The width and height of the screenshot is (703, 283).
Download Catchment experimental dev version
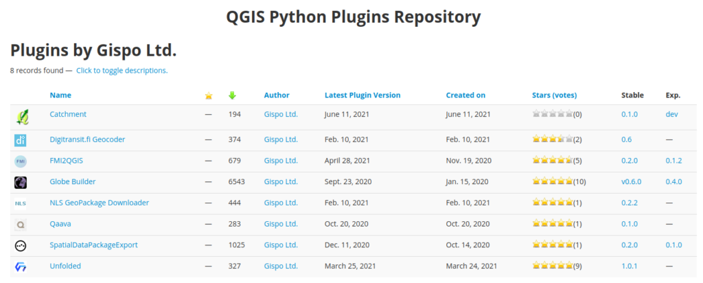click(x=672, y=114)
